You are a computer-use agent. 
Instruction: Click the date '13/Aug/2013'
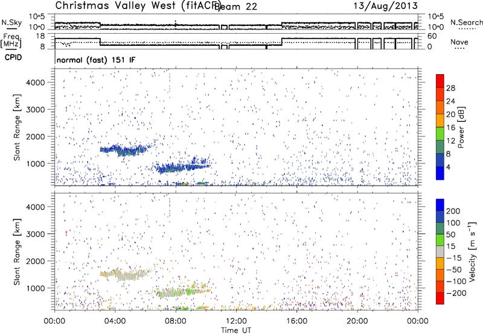click(385, 6)
